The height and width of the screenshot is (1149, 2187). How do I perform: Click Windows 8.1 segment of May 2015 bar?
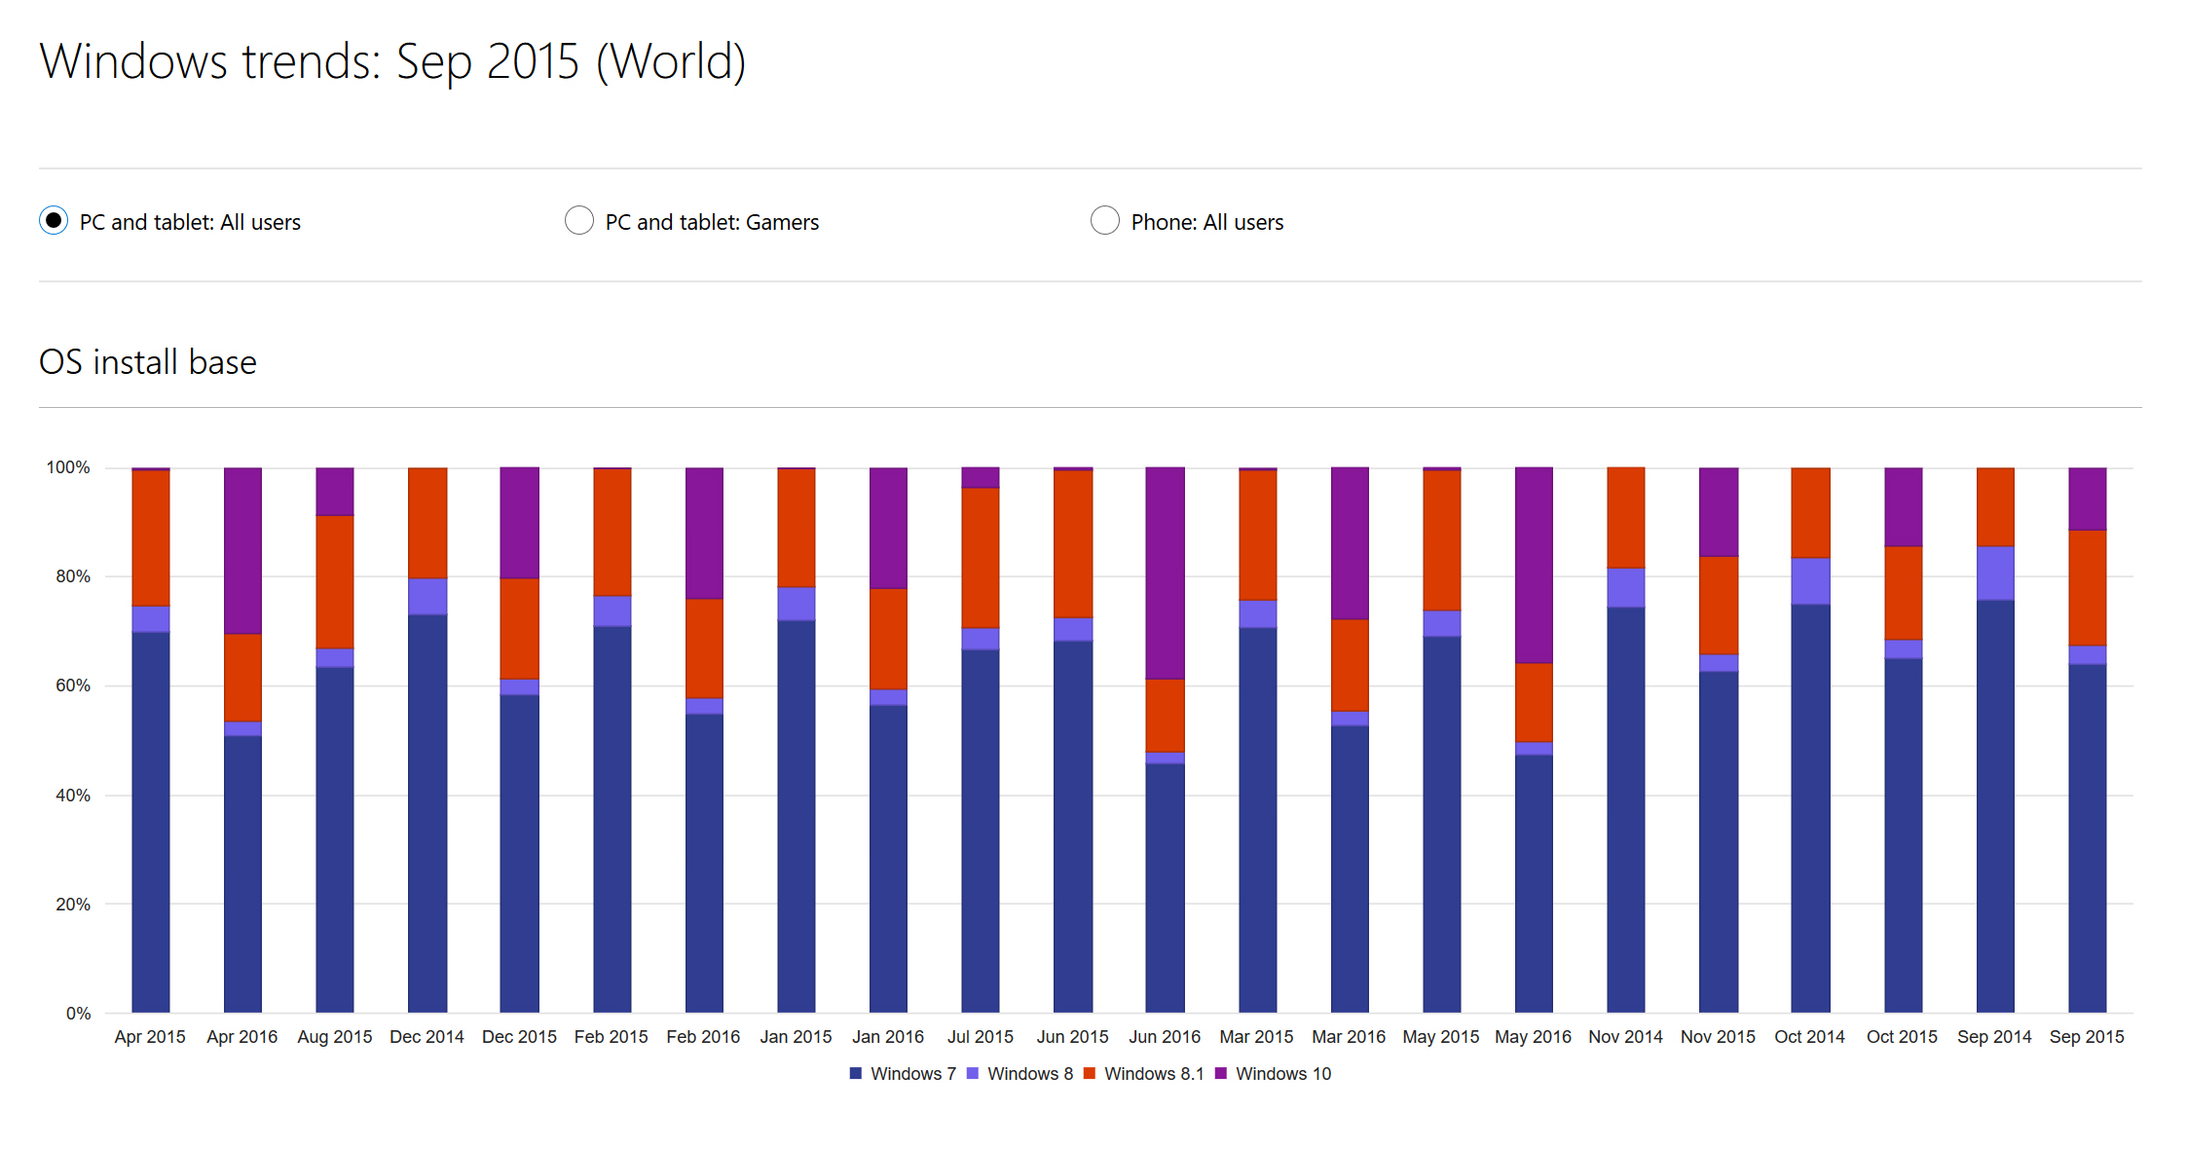pyautogui.click(x=1442, y=540)
